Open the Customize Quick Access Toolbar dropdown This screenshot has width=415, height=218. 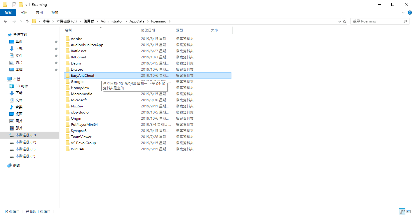coord(26,5)
